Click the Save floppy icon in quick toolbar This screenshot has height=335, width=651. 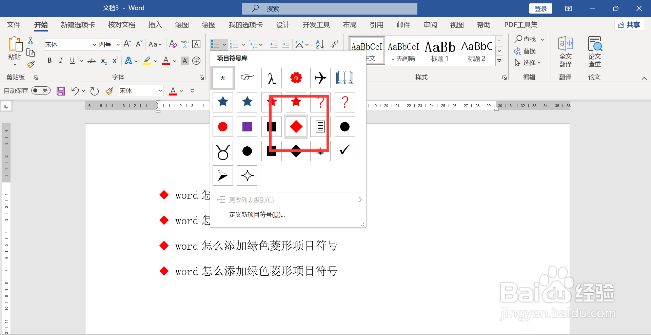[x=61, y=91]
